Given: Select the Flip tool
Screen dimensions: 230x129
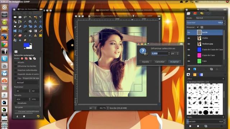Looking at the screenshot, I should point(15,31).
